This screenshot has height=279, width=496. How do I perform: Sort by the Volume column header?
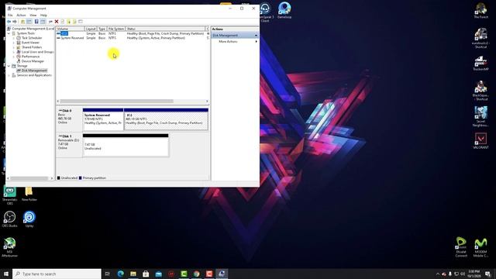click(71, 29)
